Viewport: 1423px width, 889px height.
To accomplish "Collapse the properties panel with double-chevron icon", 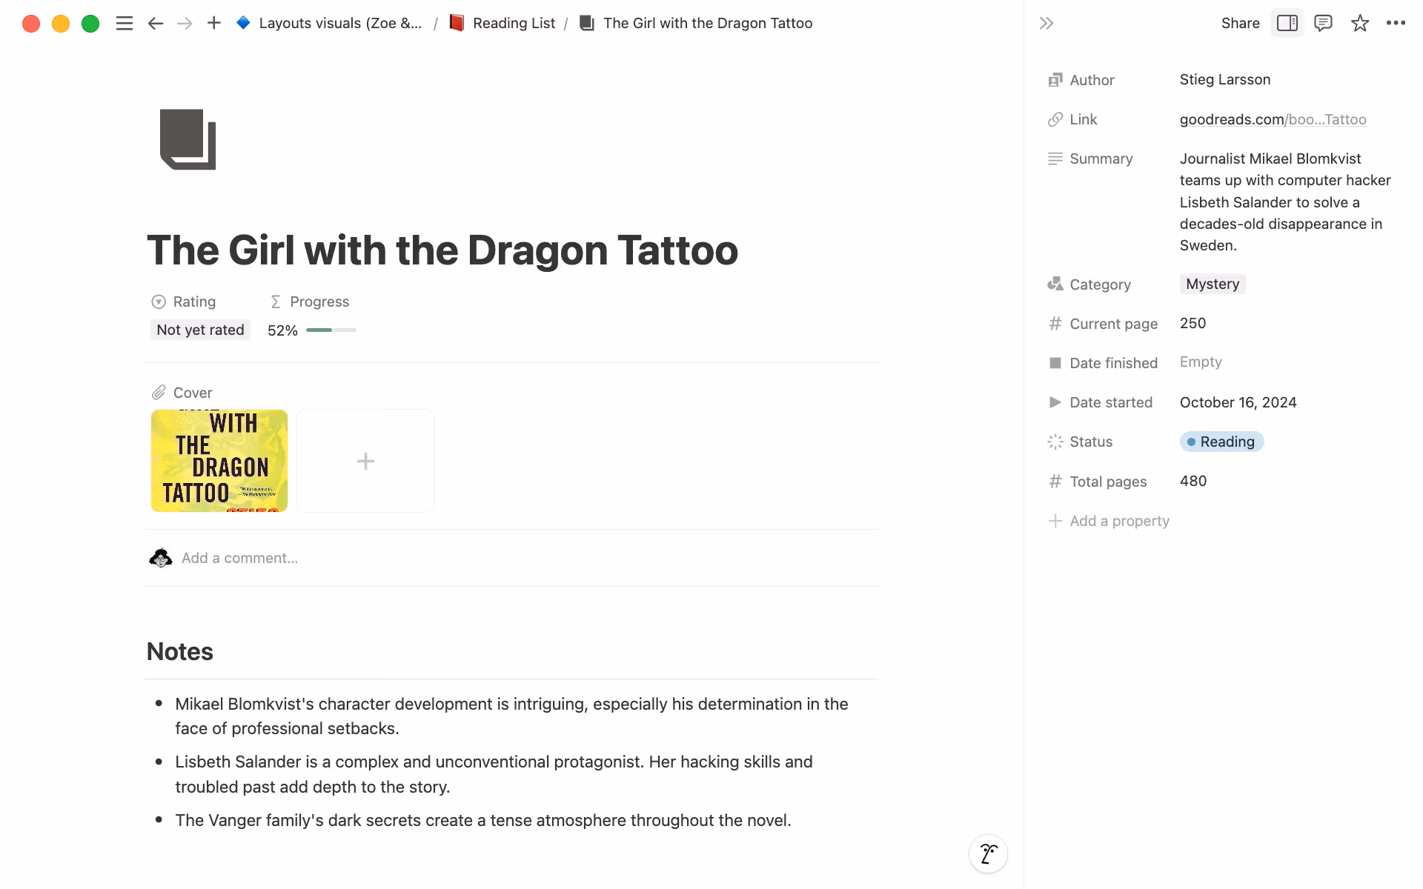I will [x=1046, y=23].
